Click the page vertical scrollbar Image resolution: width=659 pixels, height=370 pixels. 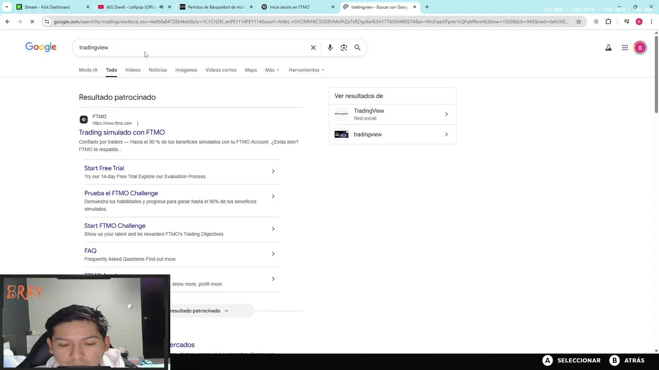pyautogui.click(x=656, y=75)
